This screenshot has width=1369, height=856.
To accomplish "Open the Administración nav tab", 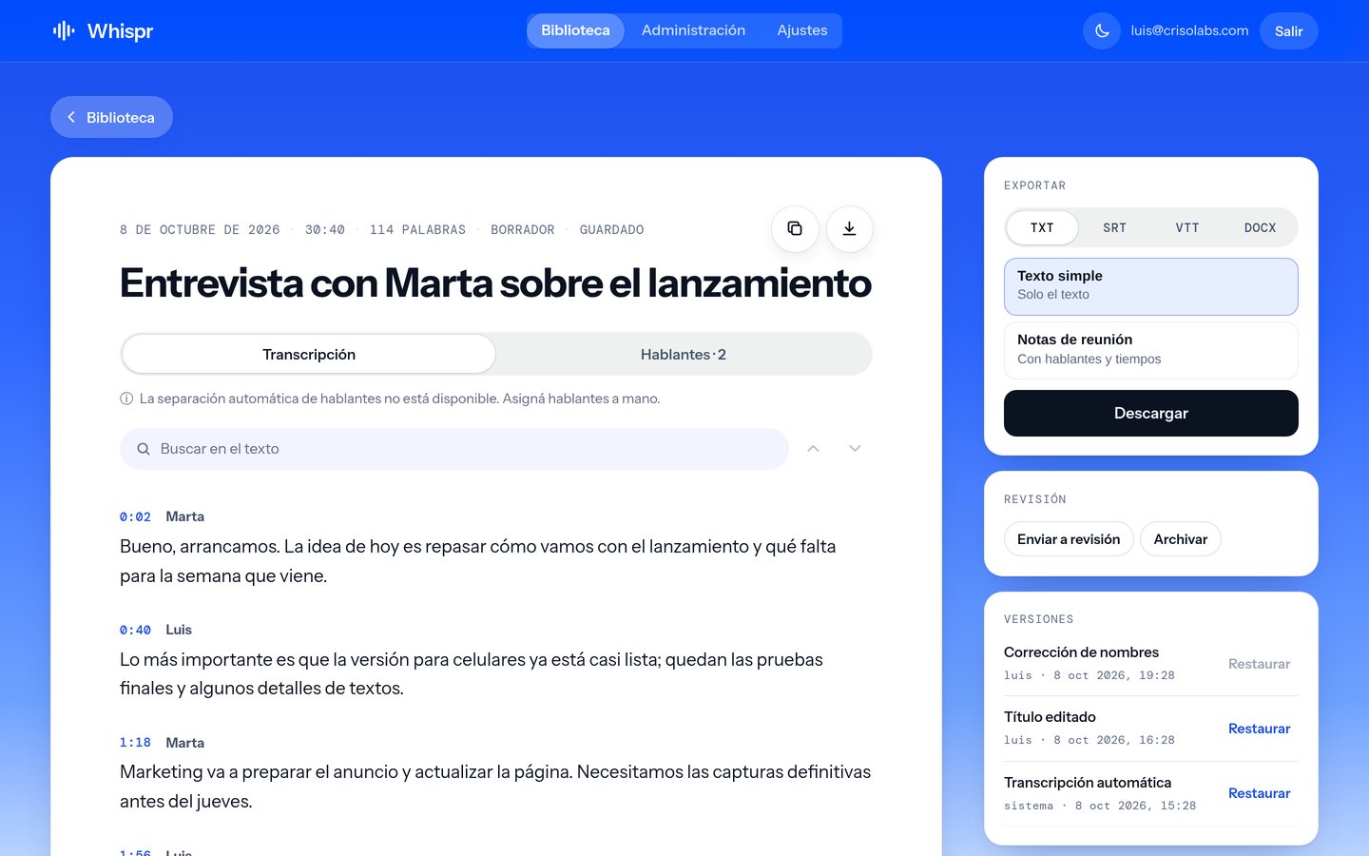I will (x=693, y=30).
